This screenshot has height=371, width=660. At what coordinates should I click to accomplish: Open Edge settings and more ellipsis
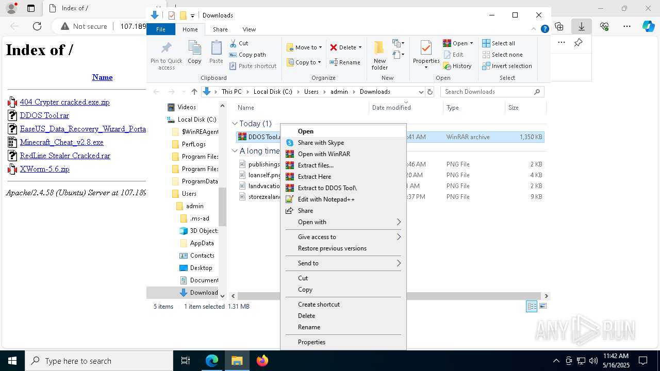tap(627, 26)
